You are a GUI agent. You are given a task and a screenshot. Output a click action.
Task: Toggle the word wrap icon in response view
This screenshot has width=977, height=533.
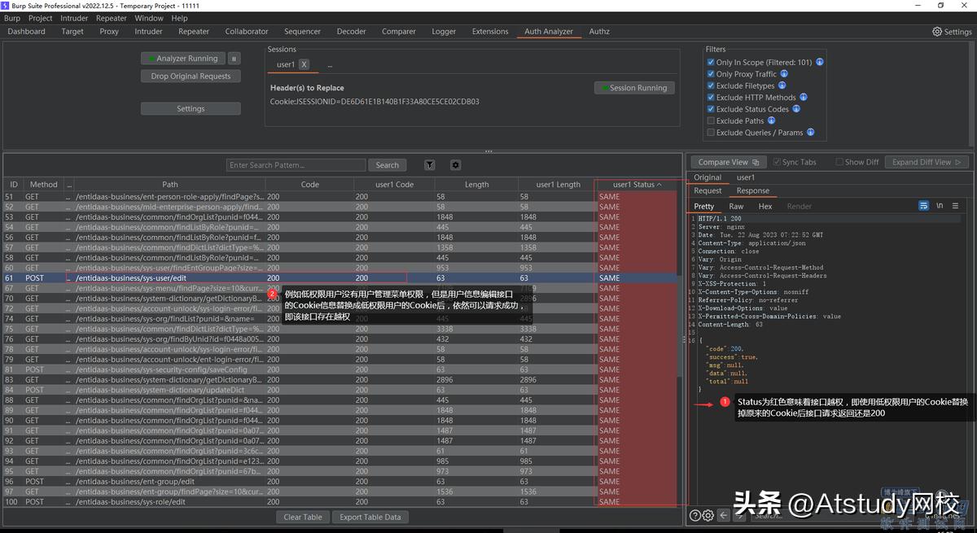pyautogui.click(x=923, y=206)
